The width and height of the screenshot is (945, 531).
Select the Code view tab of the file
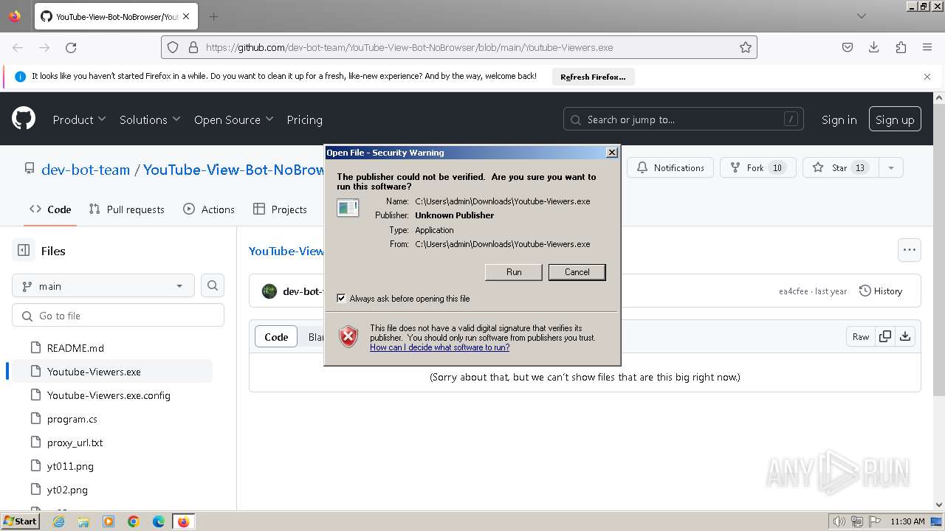276,336
